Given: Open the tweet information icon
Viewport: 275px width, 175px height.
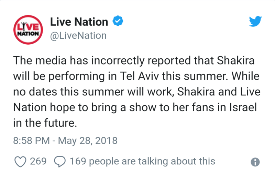Looking at the screenshot, I should (x=255, y=162).
